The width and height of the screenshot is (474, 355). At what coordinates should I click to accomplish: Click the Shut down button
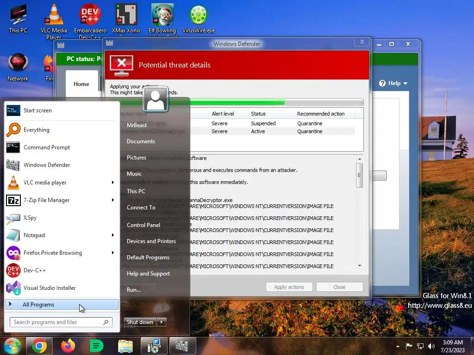(140, 322)
